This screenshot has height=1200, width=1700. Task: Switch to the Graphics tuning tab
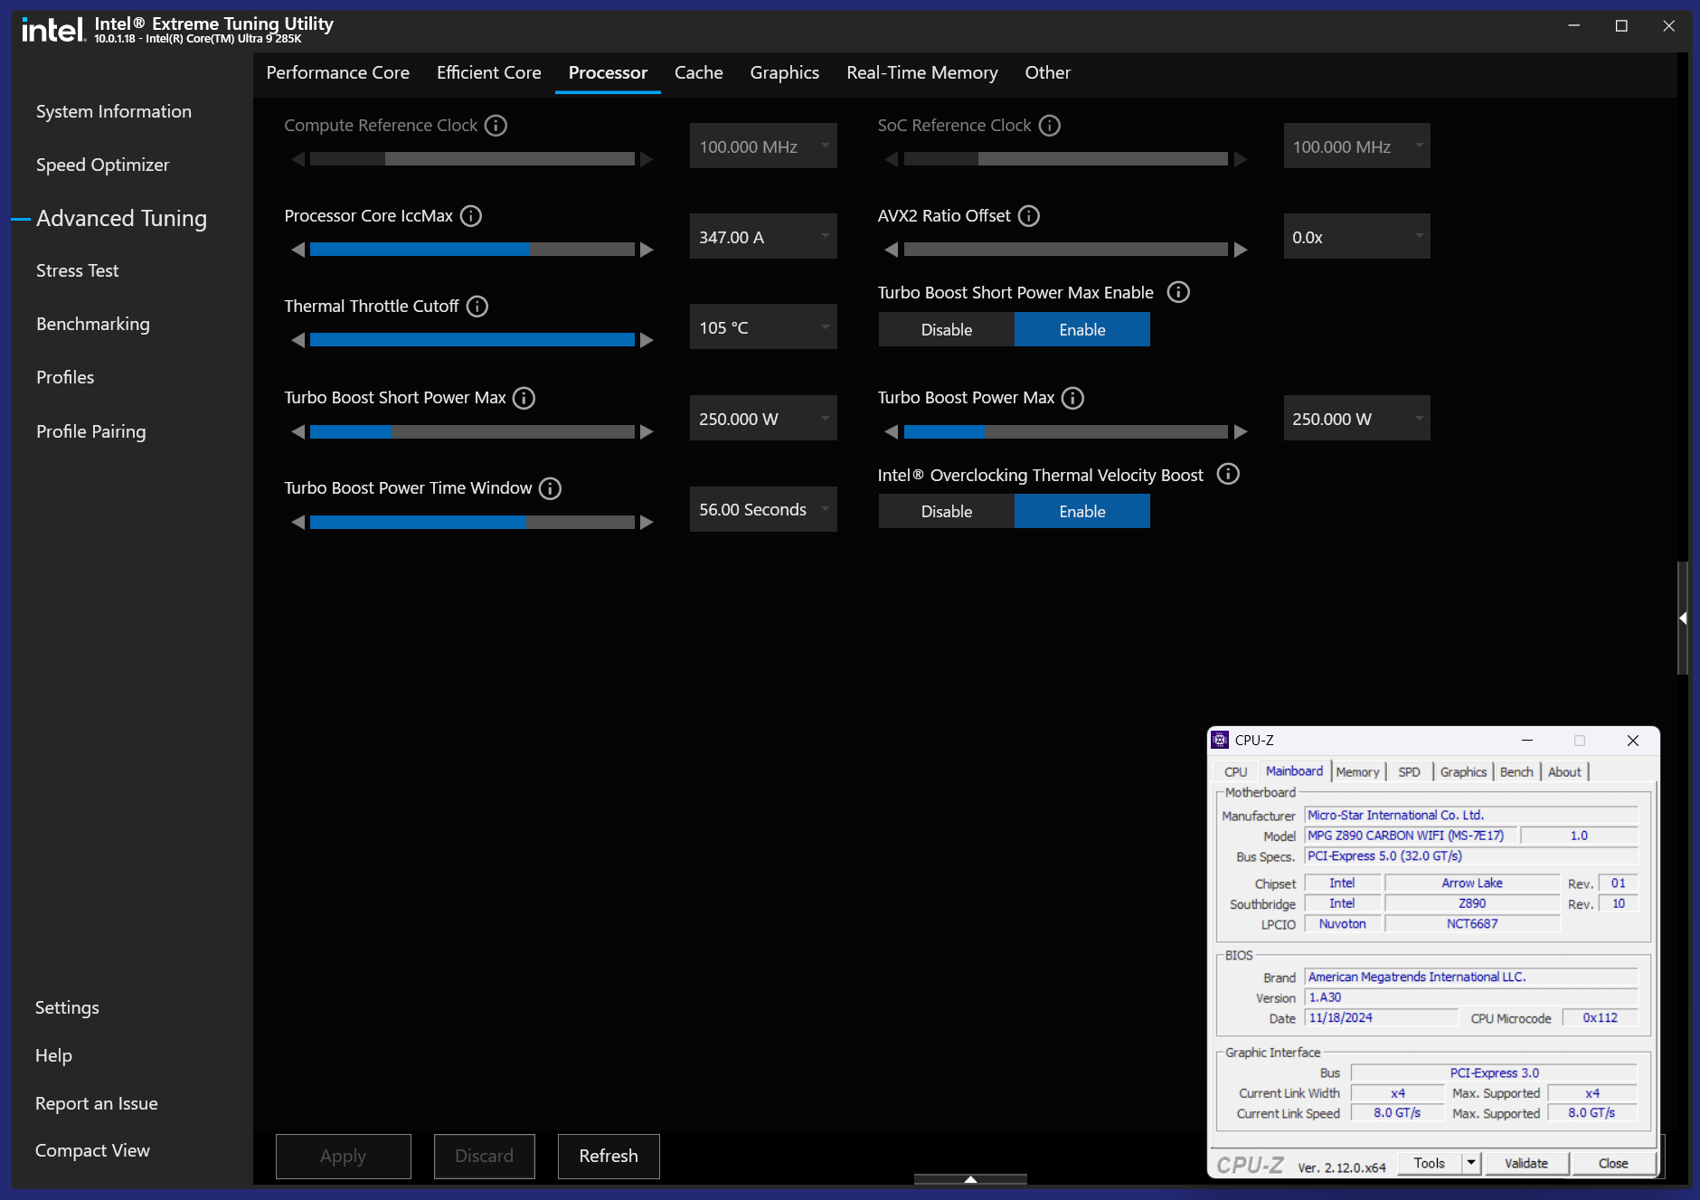point(784,72)
